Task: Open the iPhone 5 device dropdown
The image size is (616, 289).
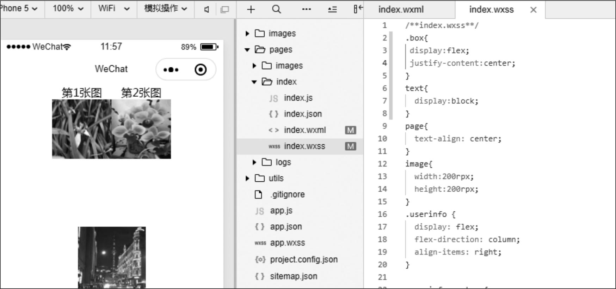Action: 19,8
